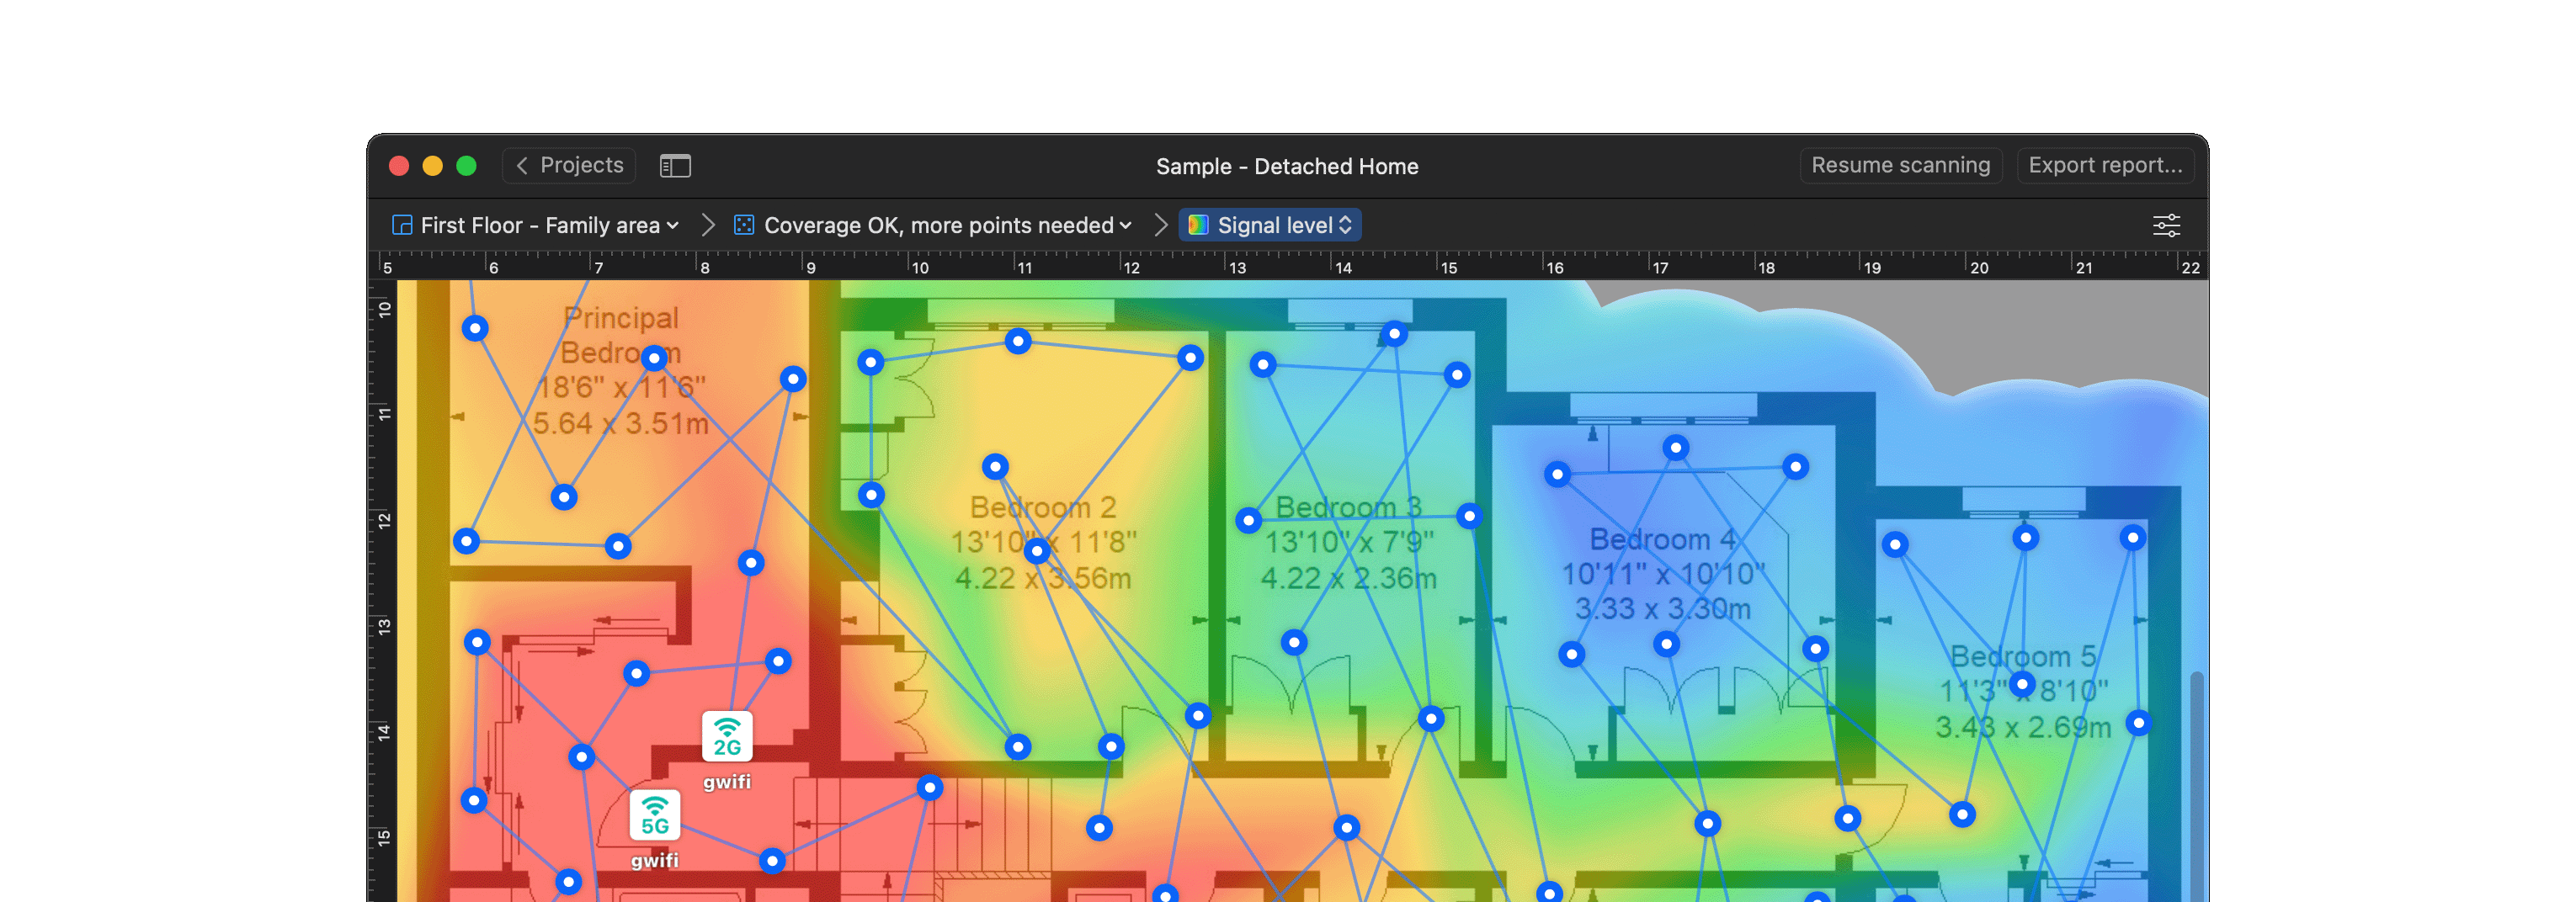Click the 13 mark on vertical ruler
2576x902 pixels.
[384, 627]
